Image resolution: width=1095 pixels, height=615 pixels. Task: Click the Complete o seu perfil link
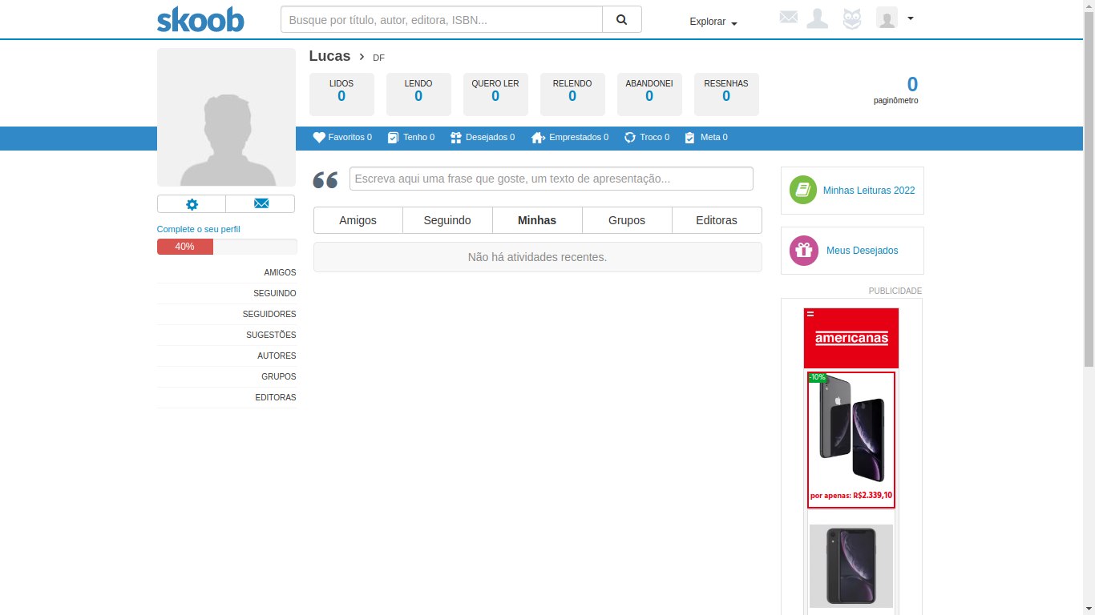198,229
